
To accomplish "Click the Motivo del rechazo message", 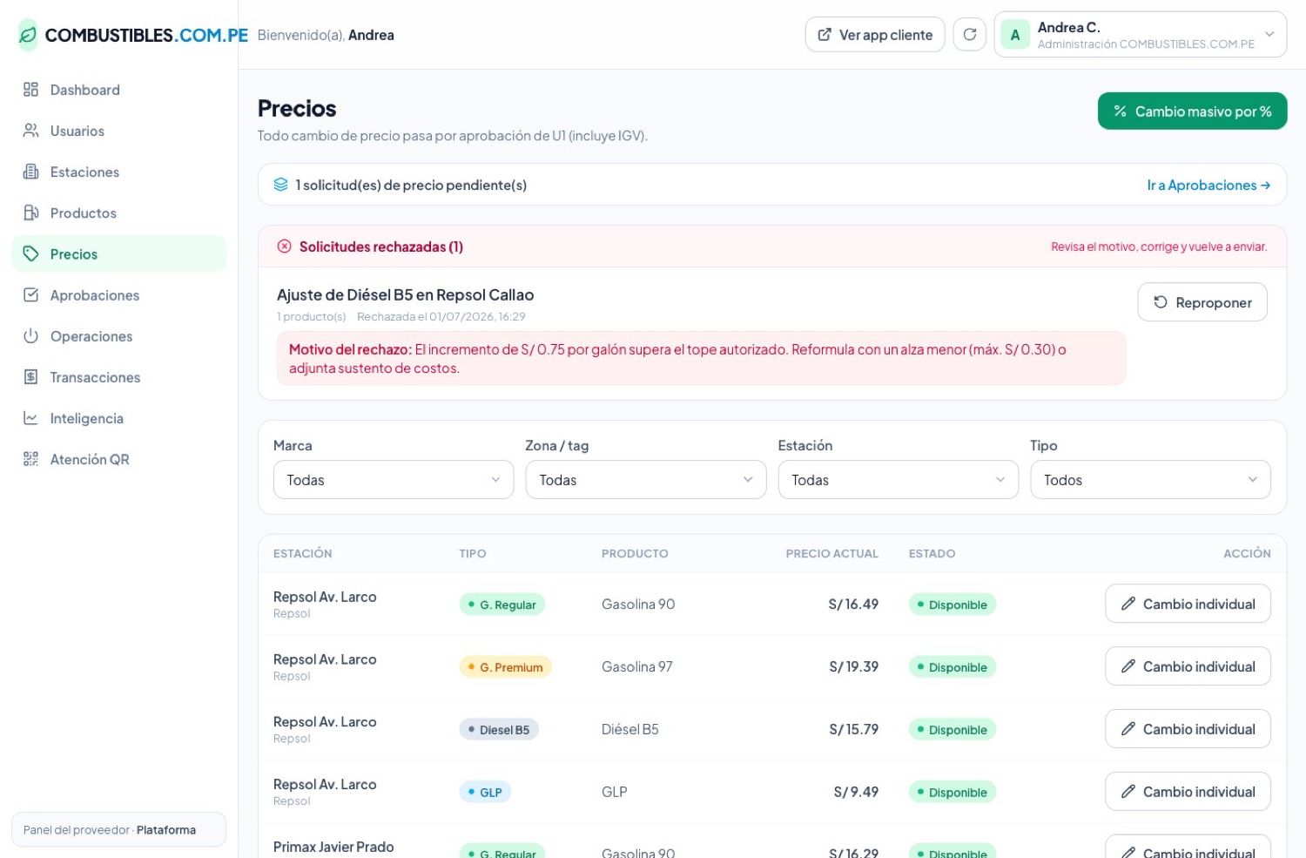I will tap(701, 358).
